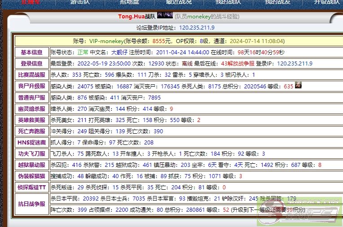Click the 越狱暴动服 server label
This screenshot has width=343, height=227.
coord(31,165)
